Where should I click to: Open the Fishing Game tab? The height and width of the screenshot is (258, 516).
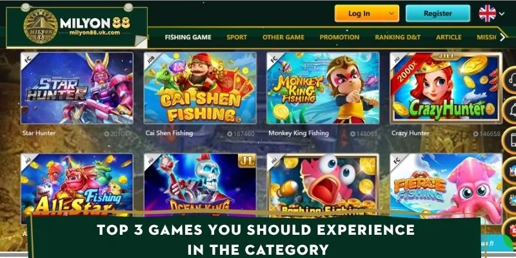(188, 37)
